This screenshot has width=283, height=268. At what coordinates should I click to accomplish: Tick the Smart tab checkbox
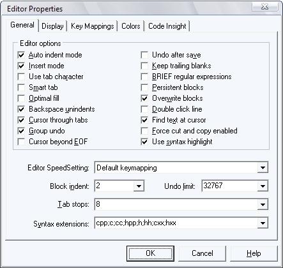click(21, 87)
